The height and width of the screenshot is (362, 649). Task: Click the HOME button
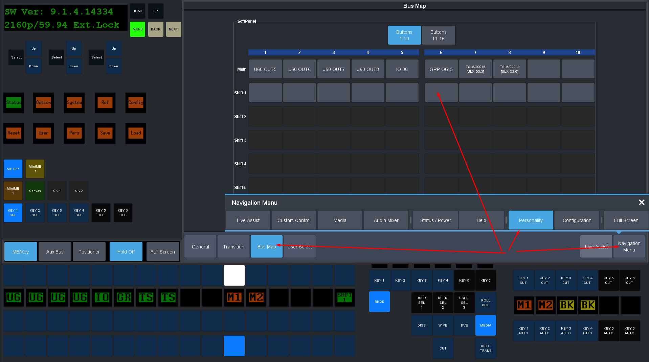click(137, 11)
